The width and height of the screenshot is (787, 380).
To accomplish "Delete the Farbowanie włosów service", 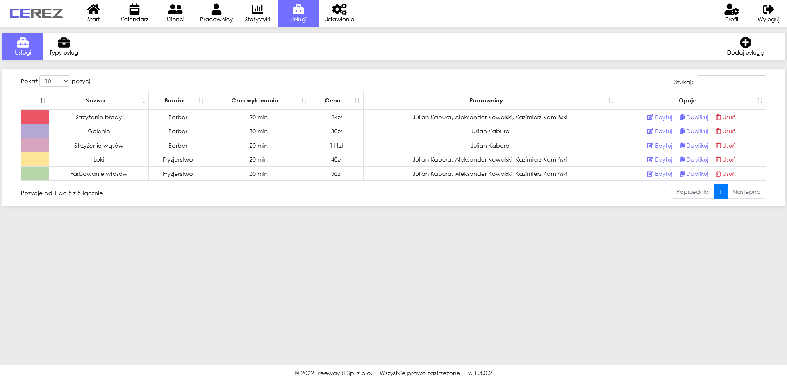I will coord(726,174).
